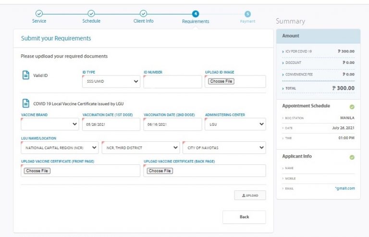Click the Requirements step number 4 circle
The width and height of the screenshot is (369, 237).
196,13
